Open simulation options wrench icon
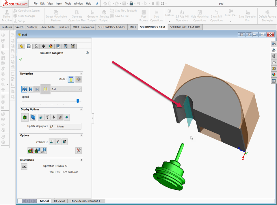Image resolution: width=277 pixels, height=205 pixels. pos(79,151)
